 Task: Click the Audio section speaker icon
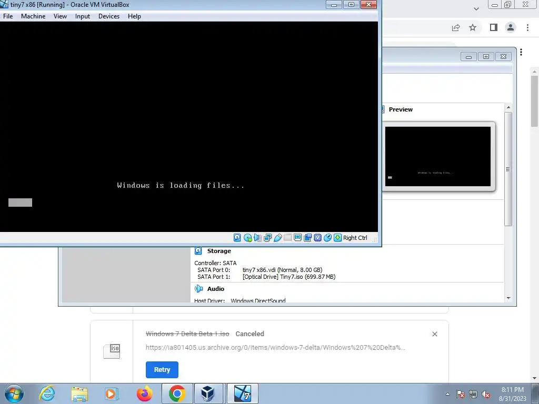pyautogui.click(x=198, y=289)
